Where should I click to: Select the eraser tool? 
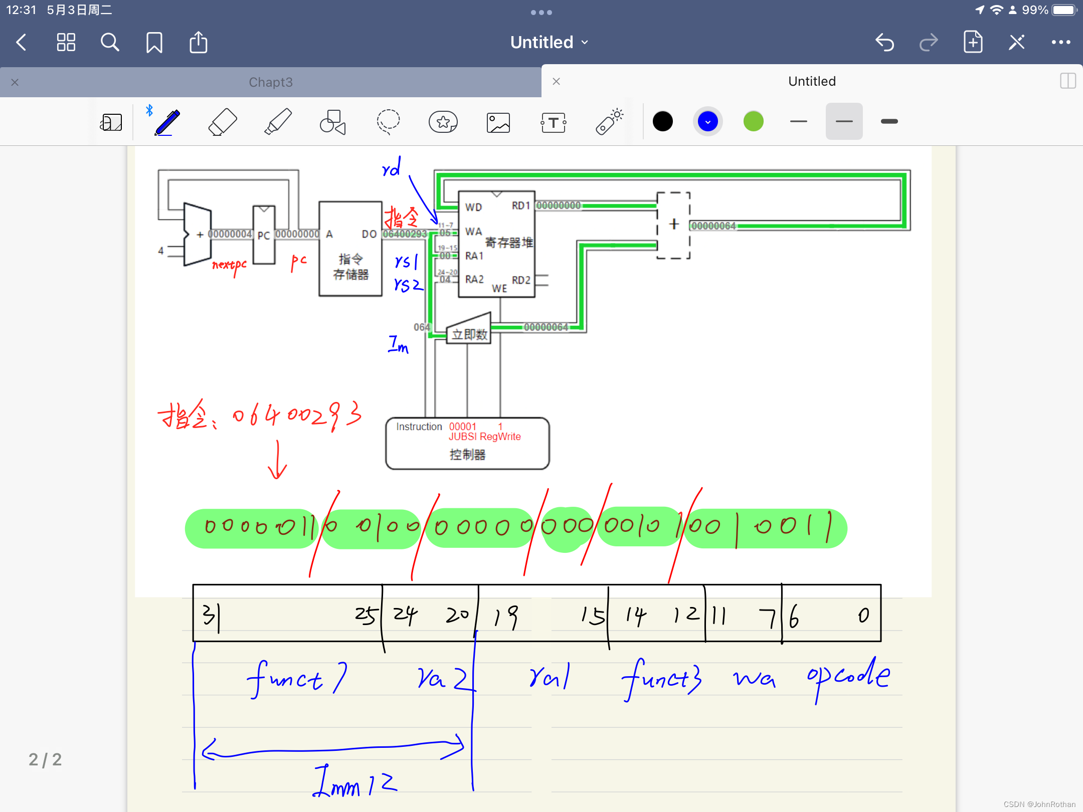(x=222, y=123)
